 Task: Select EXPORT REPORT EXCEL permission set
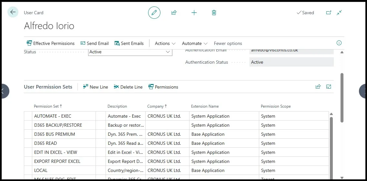(x=64, y=161)
